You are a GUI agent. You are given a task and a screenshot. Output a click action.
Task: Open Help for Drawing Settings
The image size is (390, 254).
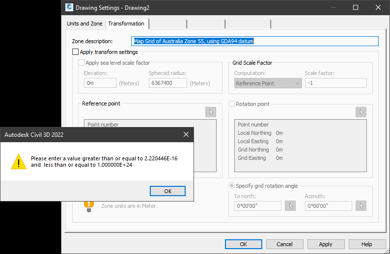(x=367, y=244)
